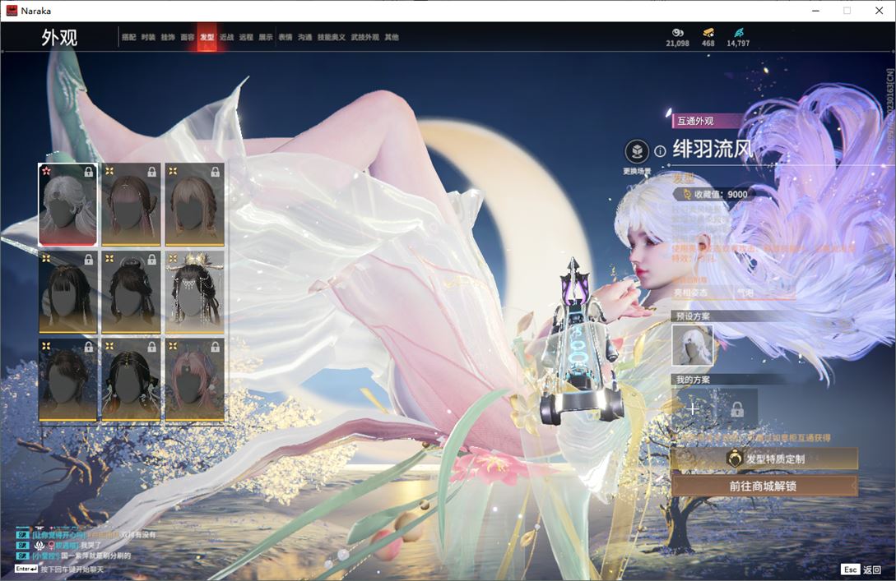Image resolution: width=896 pixels, height=581 pixels.
Task: Select the pink-haired hairstyle thumbnail
Action: tap(194, 380)
